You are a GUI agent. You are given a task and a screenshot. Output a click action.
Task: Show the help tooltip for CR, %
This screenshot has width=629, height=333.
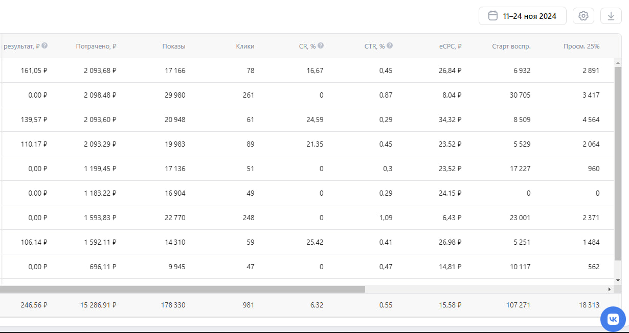pos(321,46)
